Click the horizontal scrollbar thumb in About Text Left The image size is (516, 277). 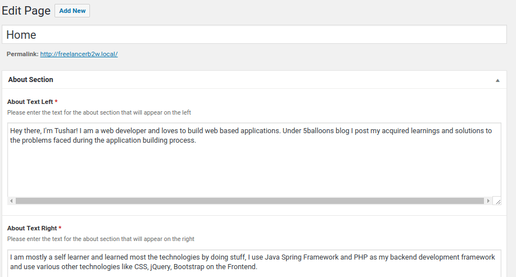point(250,201)
